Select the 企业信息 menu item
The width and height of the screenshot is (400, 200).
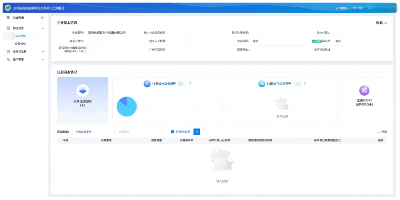(x=20, y=36)
